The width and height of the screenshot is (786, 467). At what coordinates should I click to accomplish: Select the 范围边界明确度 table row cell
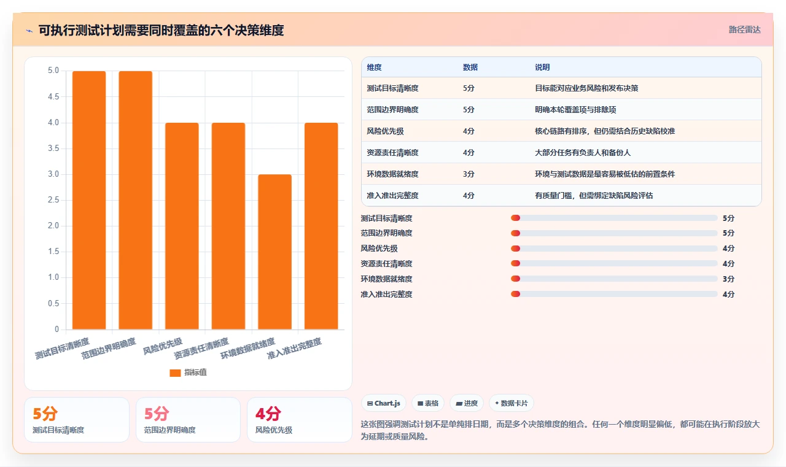(392, 110)
